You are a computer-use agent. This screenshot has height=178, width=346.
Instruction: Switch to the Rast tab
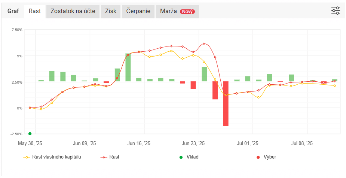pos(35,11)
